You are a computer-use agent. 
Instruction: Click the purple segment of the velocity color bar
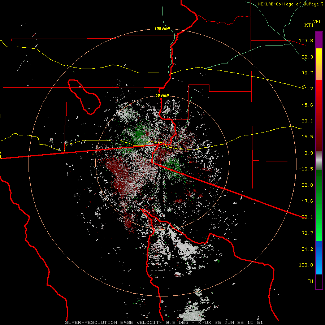tap(319, 40)
